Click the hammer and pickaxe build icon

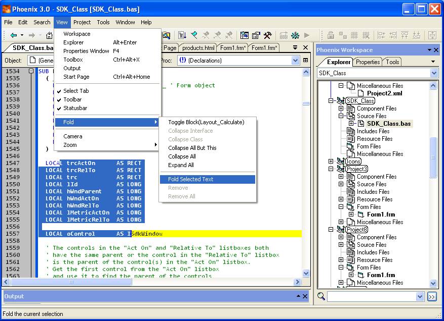coord(268,35)
